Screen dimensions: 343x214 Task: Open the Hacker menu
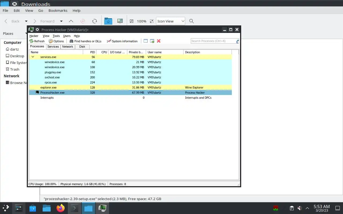coord(34,36)
